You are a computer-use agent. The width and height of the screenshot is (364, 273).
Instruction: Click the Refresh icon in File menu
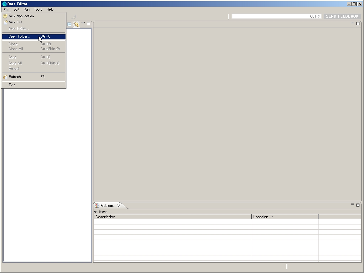(5, 77)
